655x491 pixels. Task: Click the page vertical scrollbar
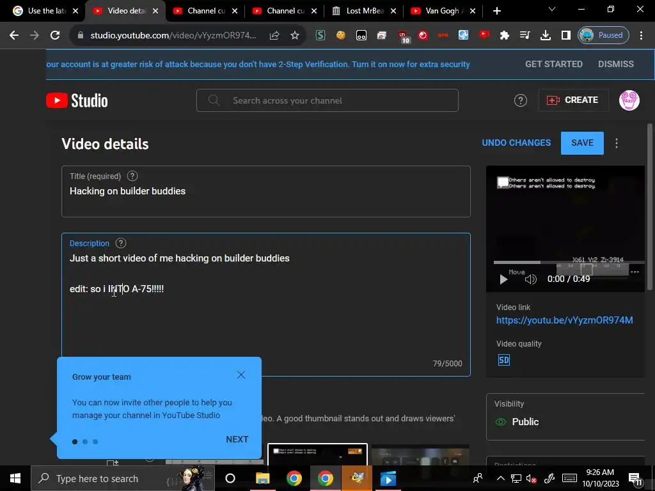[x=650, y=207]
